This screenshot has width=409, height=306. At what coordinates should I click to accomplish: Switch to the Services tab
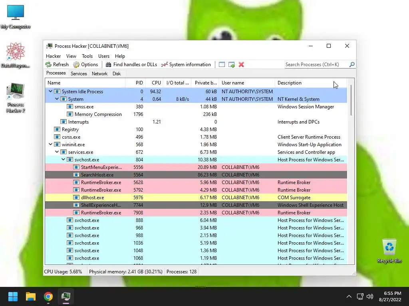[79, 74]
